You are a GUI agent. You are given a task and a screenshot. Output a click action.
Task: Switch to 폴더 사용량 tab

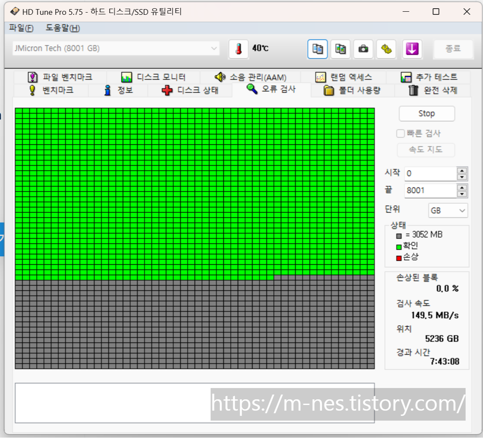(353, 90)
